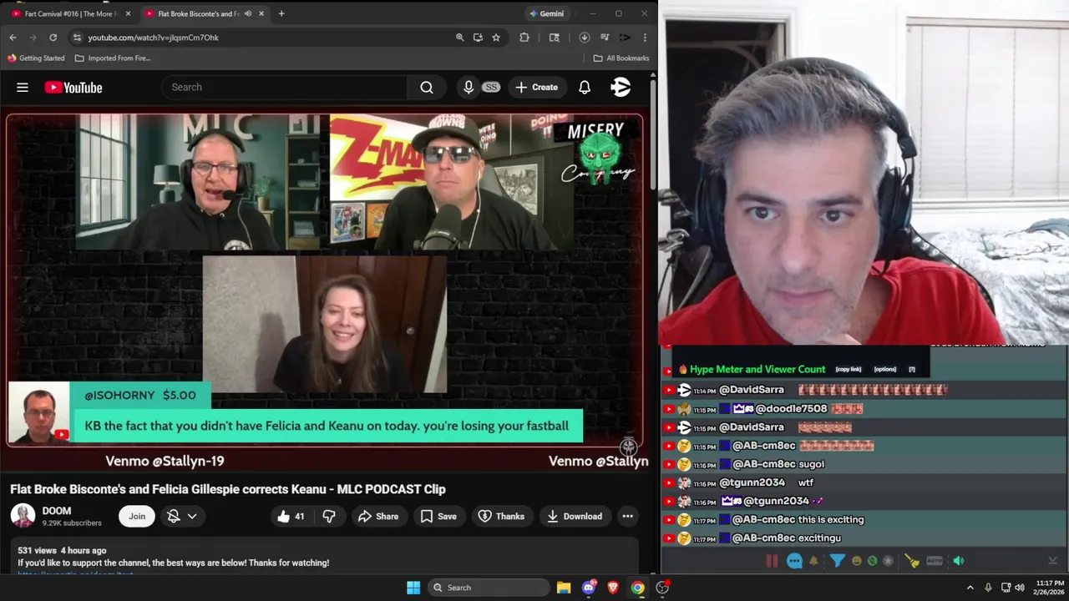The width and height of the screenshot is (1069, 601).
Task: Click the zoom magnifier icon in address bar
Action: click(459, 37)
